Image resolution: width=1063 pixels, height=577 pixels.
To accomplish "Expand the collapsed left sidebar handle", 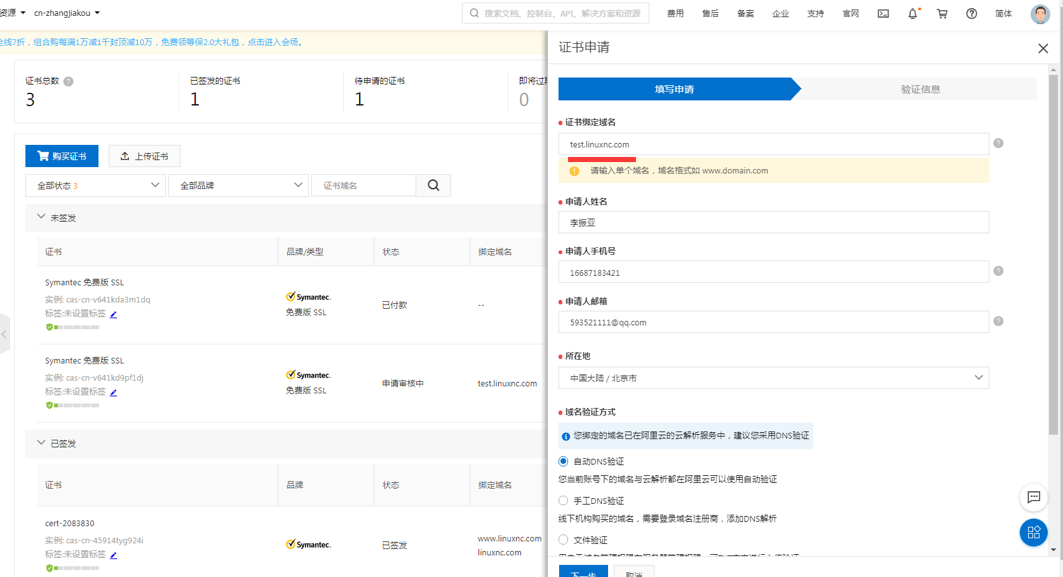I will pos(4,334).
